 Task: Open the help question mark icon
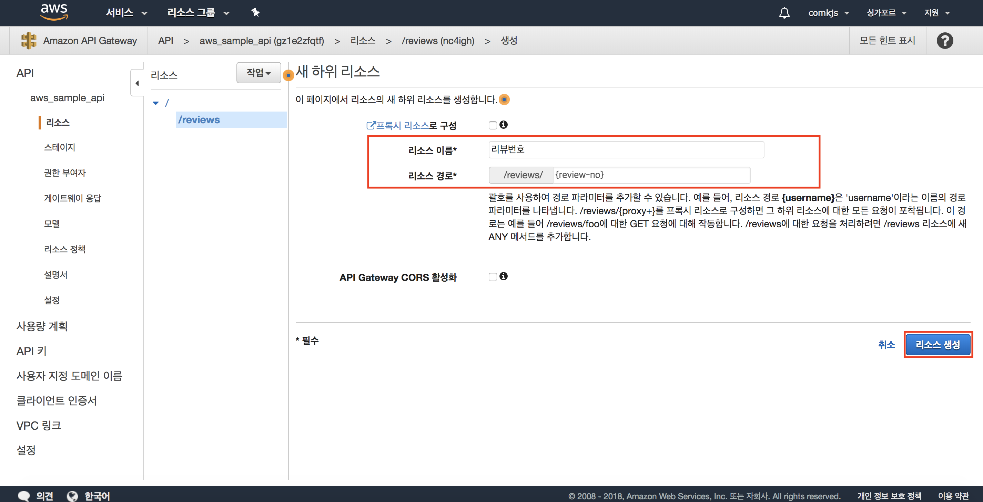945,40
